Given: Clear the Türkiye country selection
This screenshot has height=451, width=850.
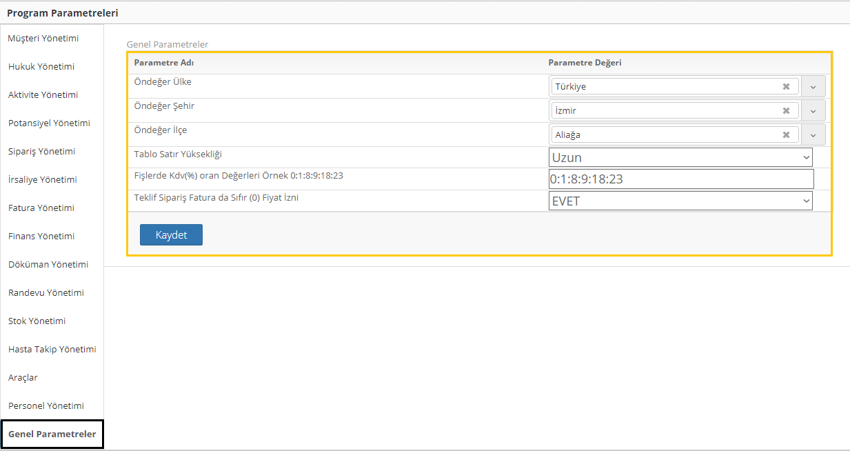Looking at the screenshot, I should pyautogui.click(x=786, y=87).
